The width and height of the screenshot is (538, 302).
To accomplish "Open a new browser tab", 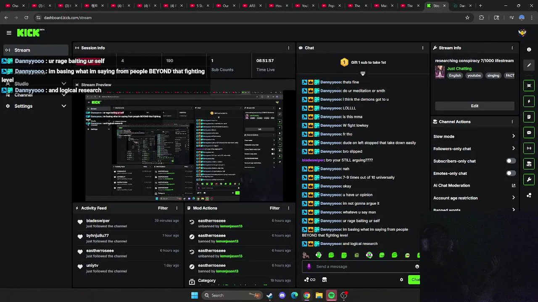I will (480, 6).
